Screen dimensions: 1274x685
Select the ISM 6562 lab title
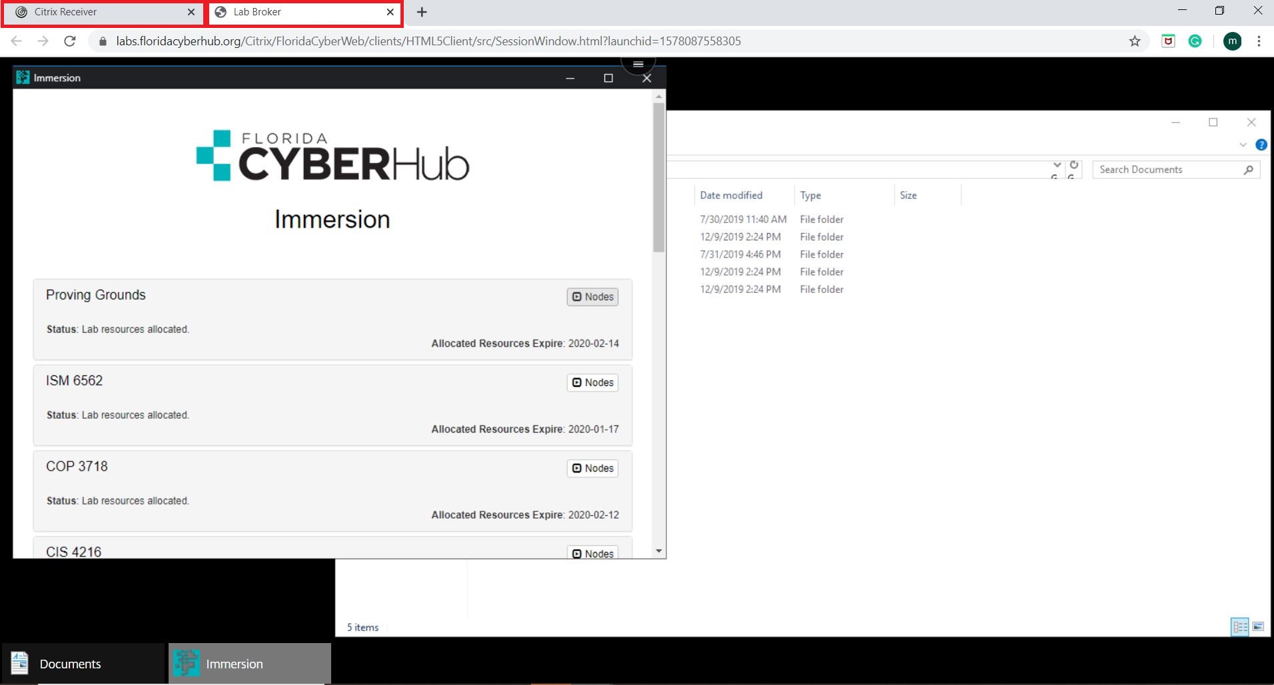pos(74,381)
